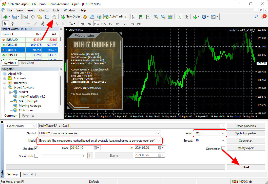Select the Crosshair tool
Screen dimensions: 268x184
click(x=12, y=24)
